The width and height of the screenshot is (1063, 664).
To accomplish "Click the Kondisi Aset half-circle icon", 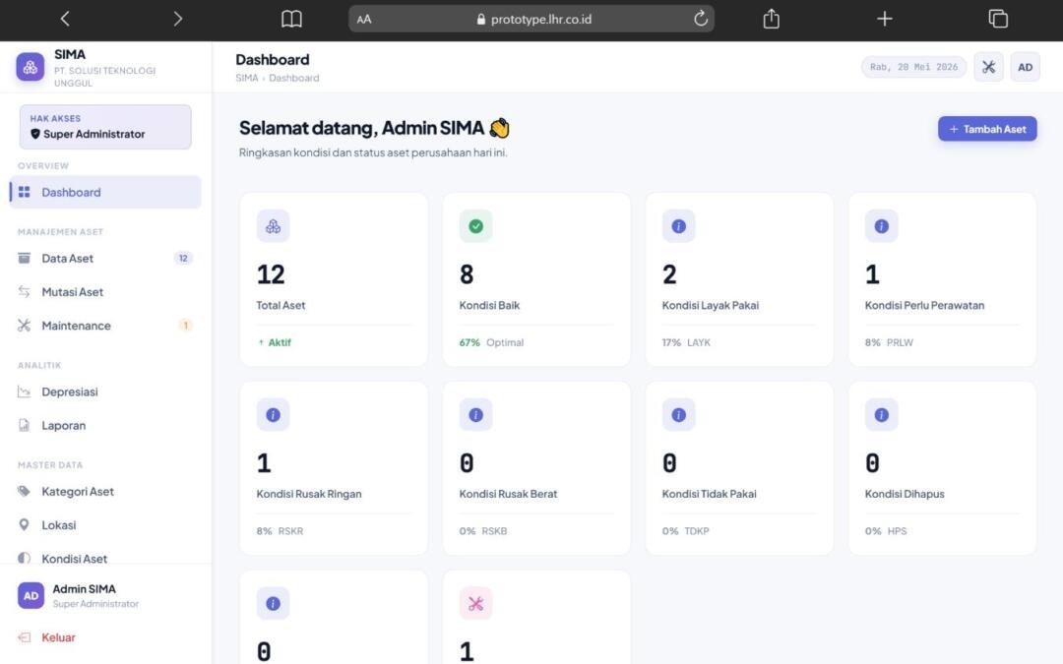I will click(25, 559).
